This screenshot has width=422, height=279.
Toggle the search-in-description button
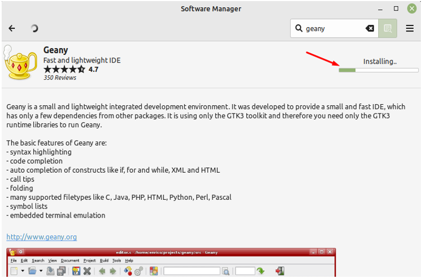pos(388,28)
